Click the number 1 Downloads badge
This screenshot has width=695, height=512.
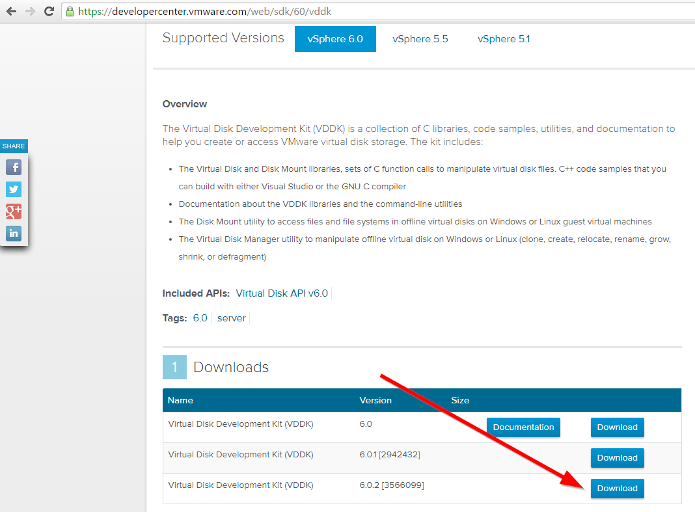tap(174, 367)
